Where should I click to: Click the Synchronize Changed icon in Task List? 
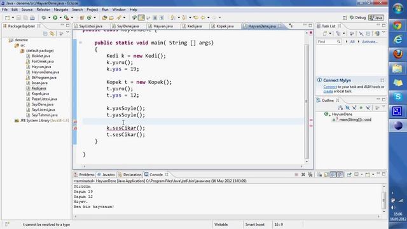pyautogui.click(x=377, y=34)
